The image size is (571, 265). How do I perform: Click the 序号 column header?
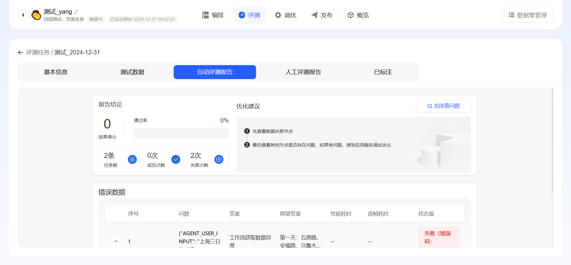(x=133, y=214)
